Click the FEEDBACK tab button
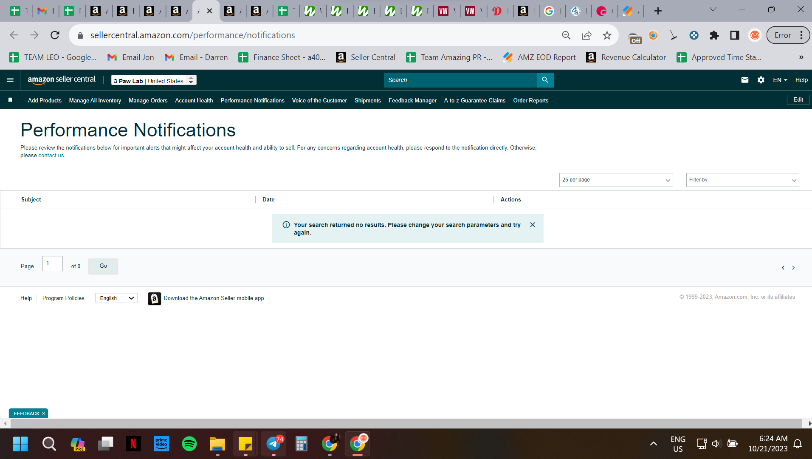 (26, 414)
